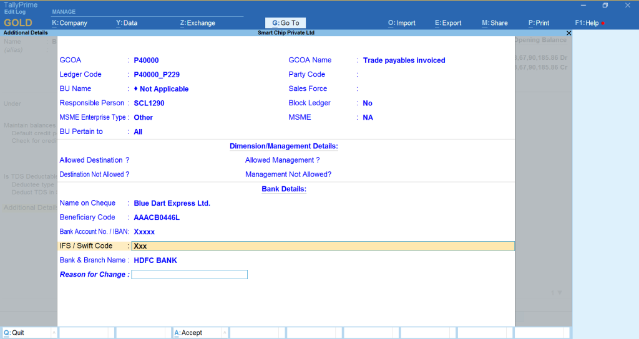Open the Y: Data menu

click(127, 23)
